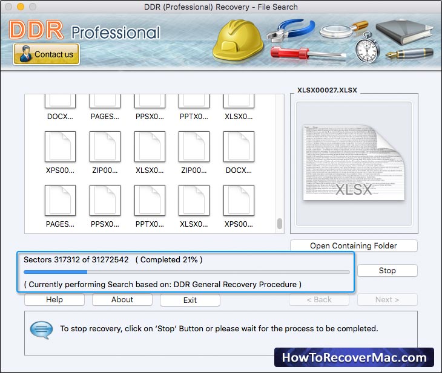Click the blue pliers banner icon
Image resolution: width=442 pixels, height=373 pixels.
click(x=291, y=30)
